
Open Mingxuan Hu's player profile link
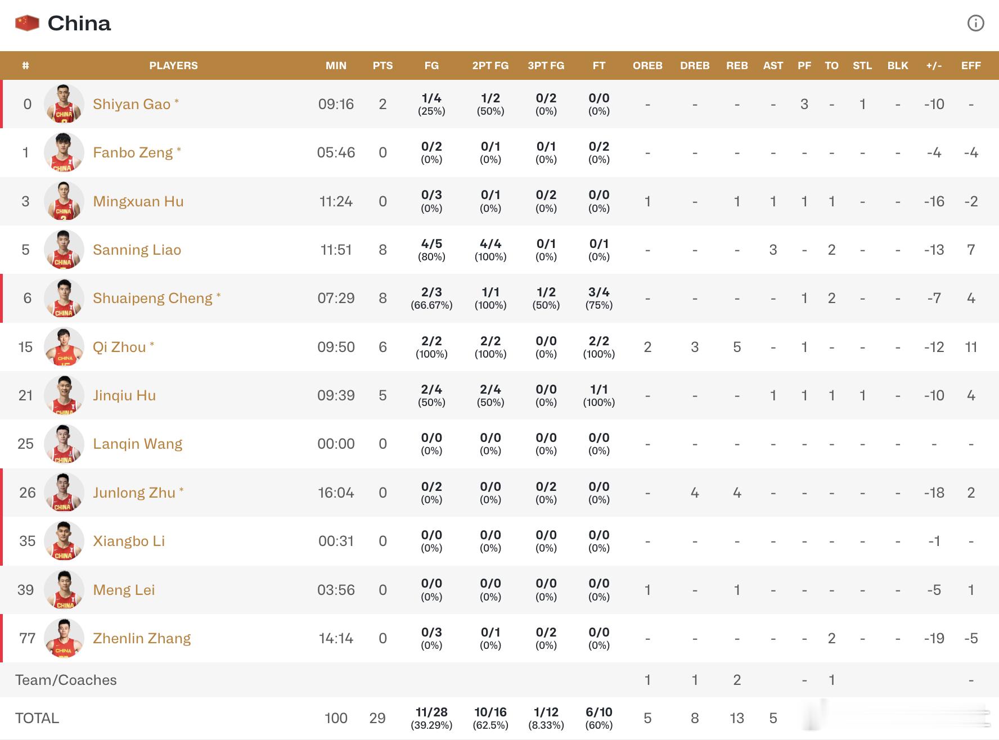[138, 201]
